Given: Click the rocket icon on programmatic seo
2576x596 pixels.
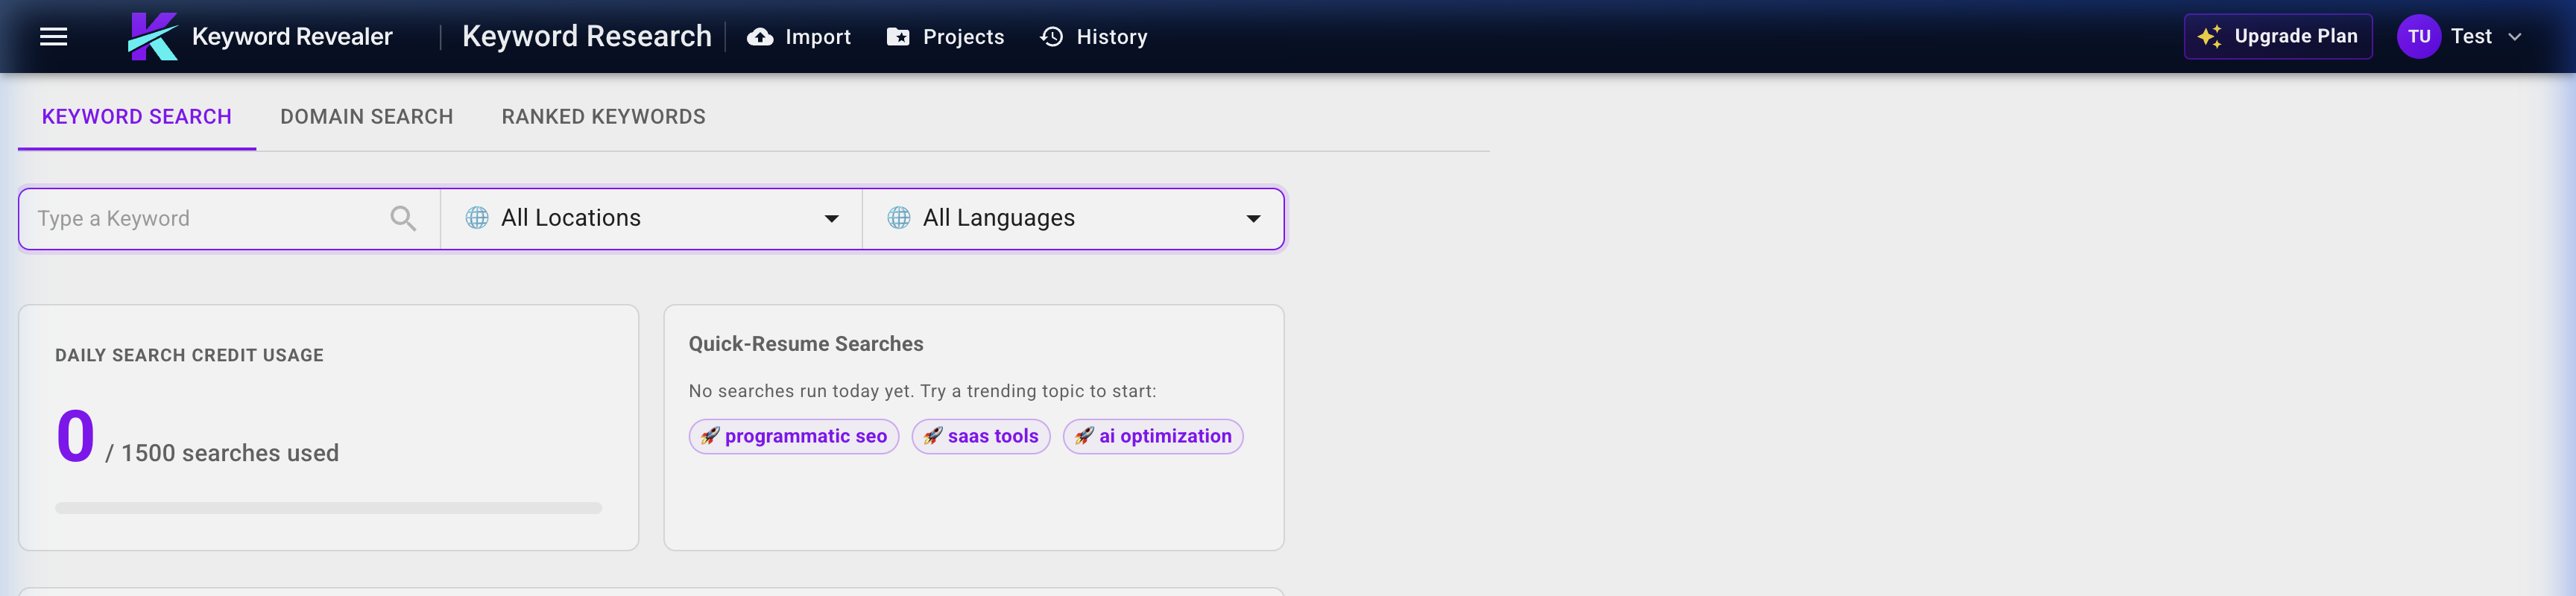Looking at the screenshot, I should (x=710, y=436).
